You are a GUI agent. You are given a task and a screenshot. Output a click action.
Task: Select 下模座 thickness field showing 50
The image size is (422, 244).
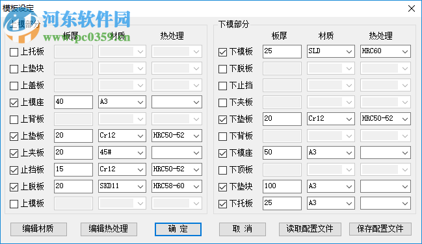282,152
